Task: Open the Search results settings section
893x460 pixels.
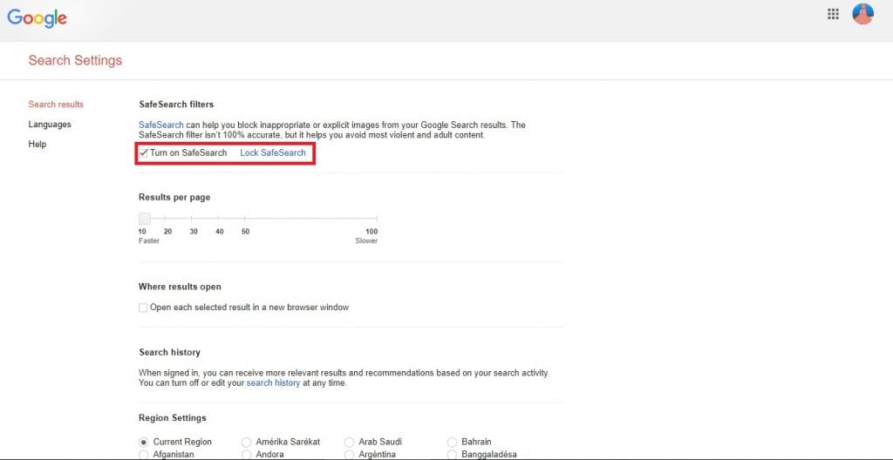Action: tap(56, 105)
